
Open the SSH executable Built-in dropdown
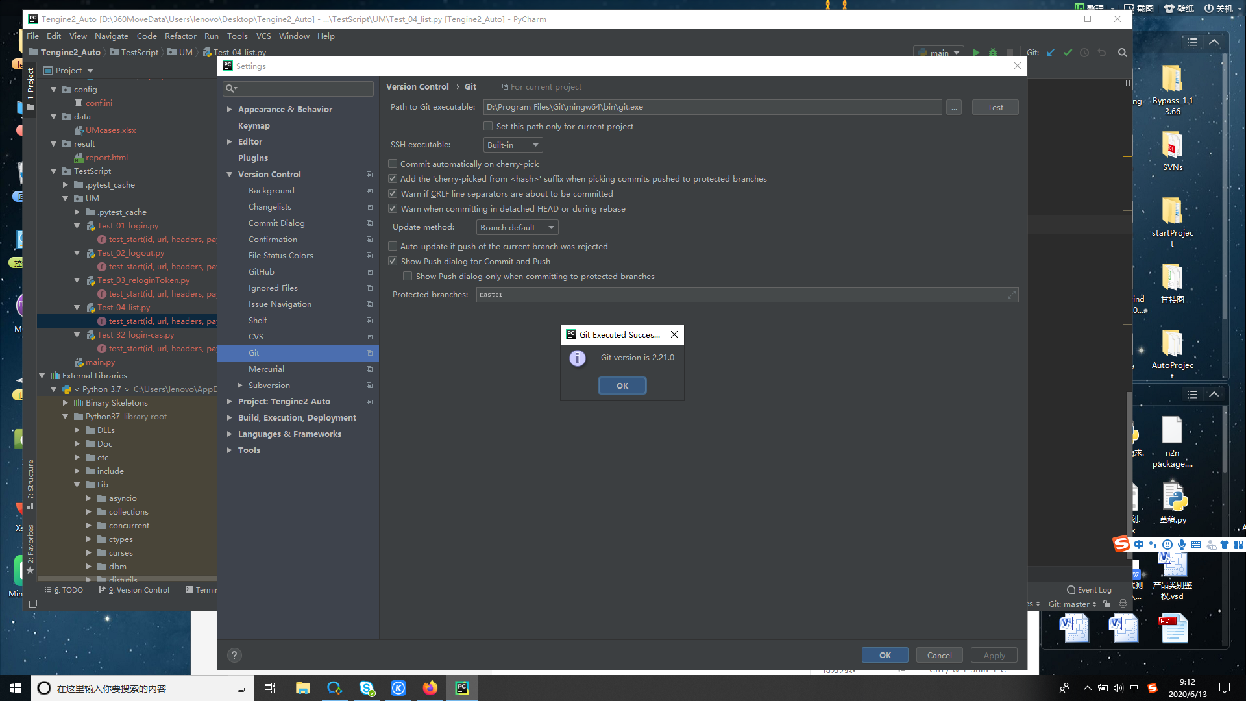(513, 145)
